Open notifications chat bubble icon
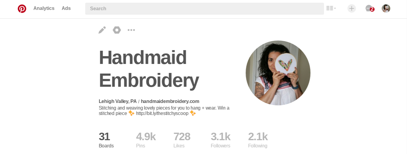The image size is (407, 154). pos(370,8)
